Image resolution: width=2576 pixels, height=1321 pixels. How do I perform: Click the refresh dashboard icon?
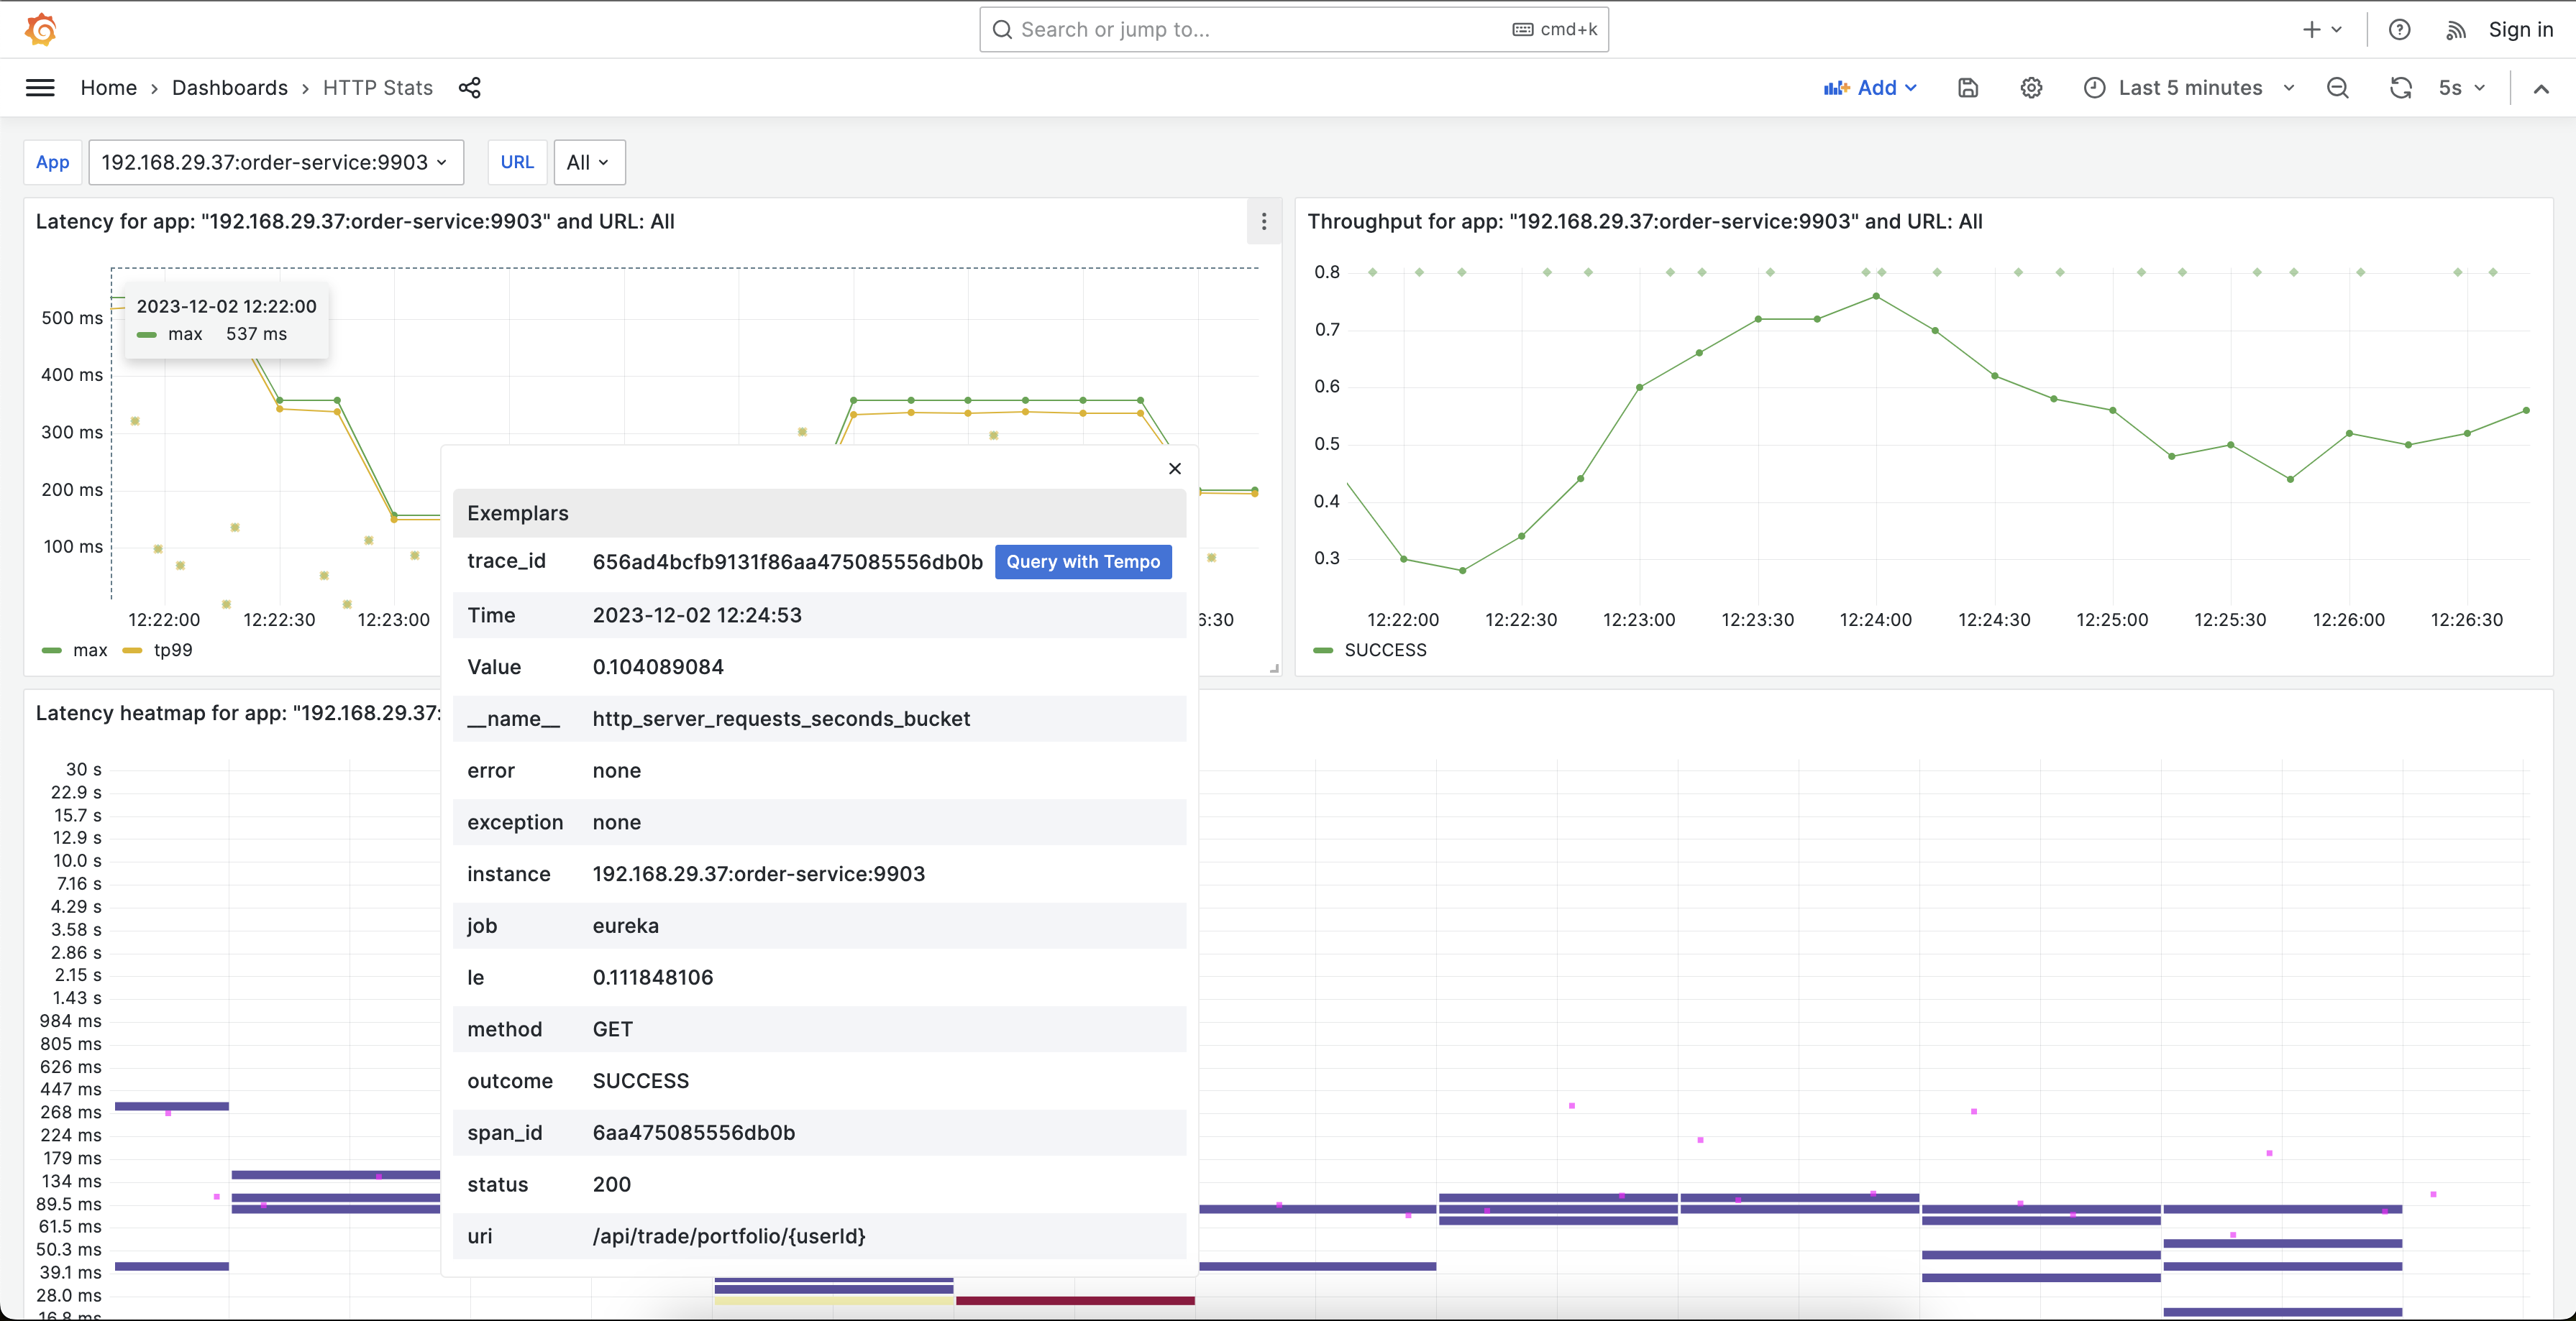(2400, 88)
